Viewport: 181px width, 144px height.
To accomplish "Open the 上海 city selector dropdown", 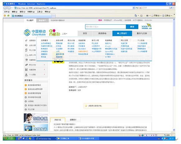I will pyautogui.click(x=64, y=34).
